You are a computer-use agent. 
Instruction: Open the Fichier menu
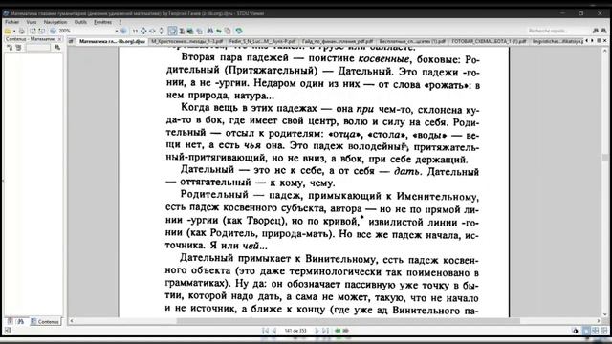coord(11,22)
